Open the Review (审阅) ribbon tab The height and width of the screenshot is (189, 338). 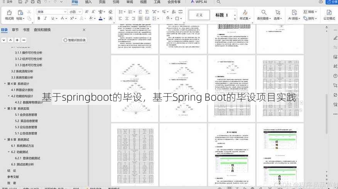tap(130, 2)
